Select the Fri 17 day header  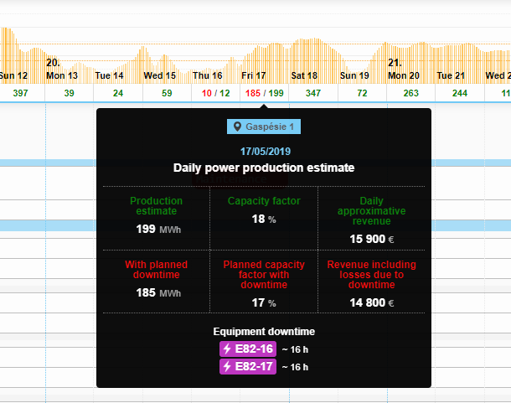coord(254,75)
